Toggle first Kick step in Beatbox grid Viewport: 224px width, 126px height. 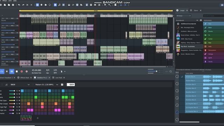tap(22, 91)
